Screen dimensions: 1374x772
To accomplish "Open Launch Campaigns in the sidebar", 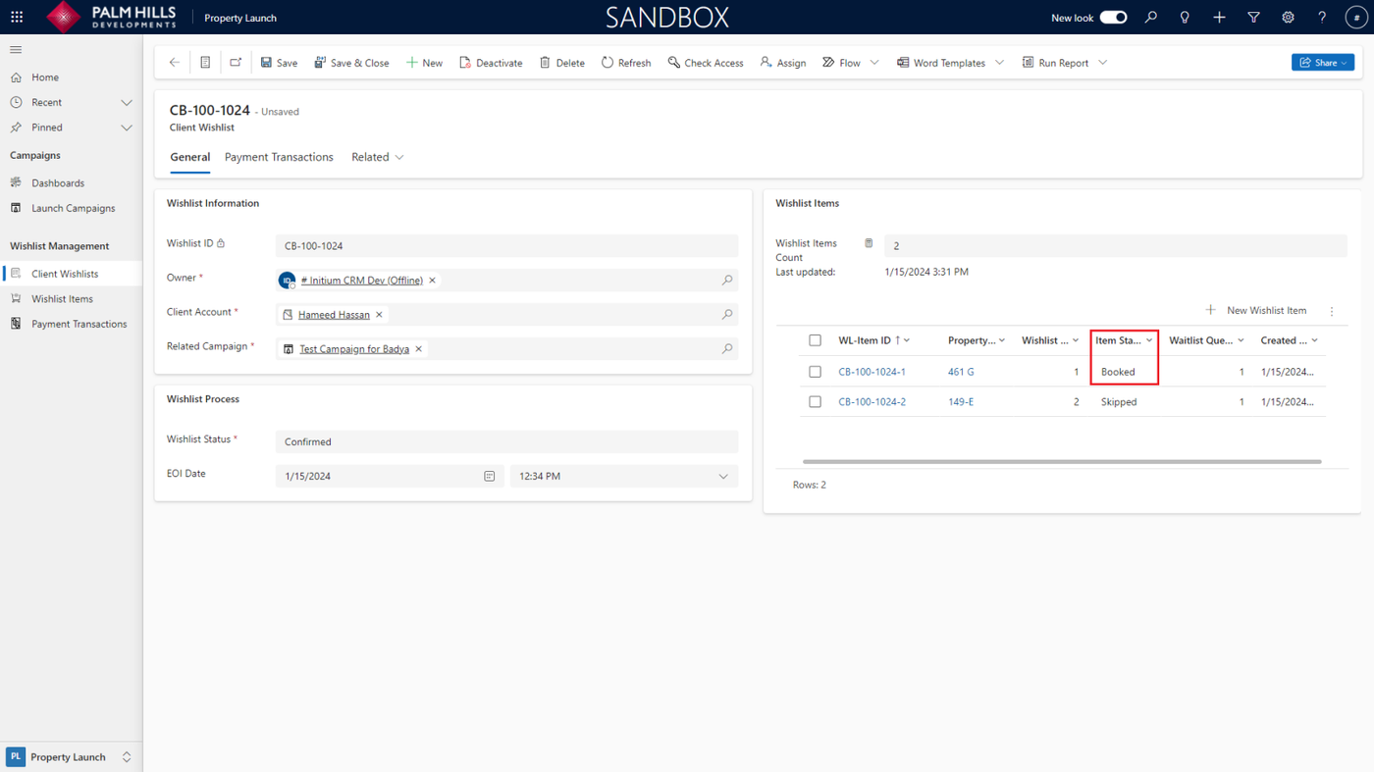I will 73,208.
